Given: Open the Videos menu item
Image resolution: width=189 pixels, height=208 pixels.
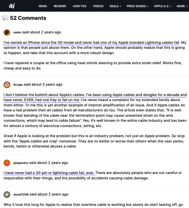Looking at the screenshot, I should (x=98, y=6).
